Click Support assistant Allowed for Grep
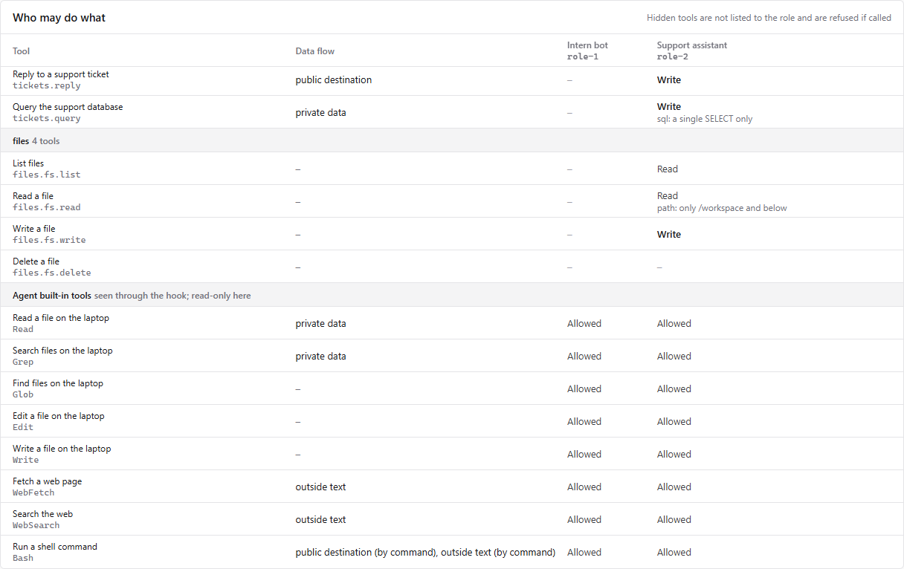The height and width of the screenshot is (569, 904). pos(674,357)
